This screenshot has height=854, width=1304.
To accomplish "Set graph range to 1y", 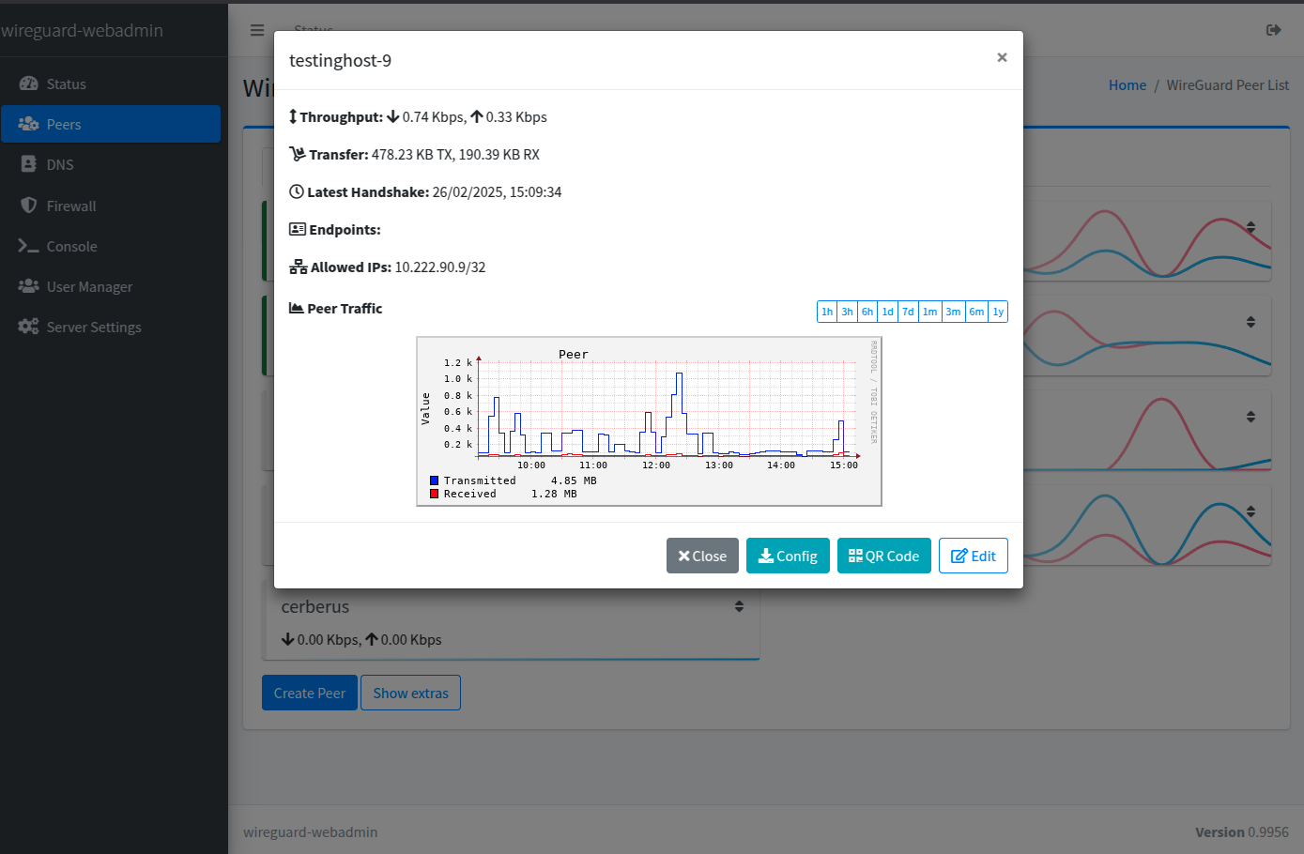I will 998,312.
